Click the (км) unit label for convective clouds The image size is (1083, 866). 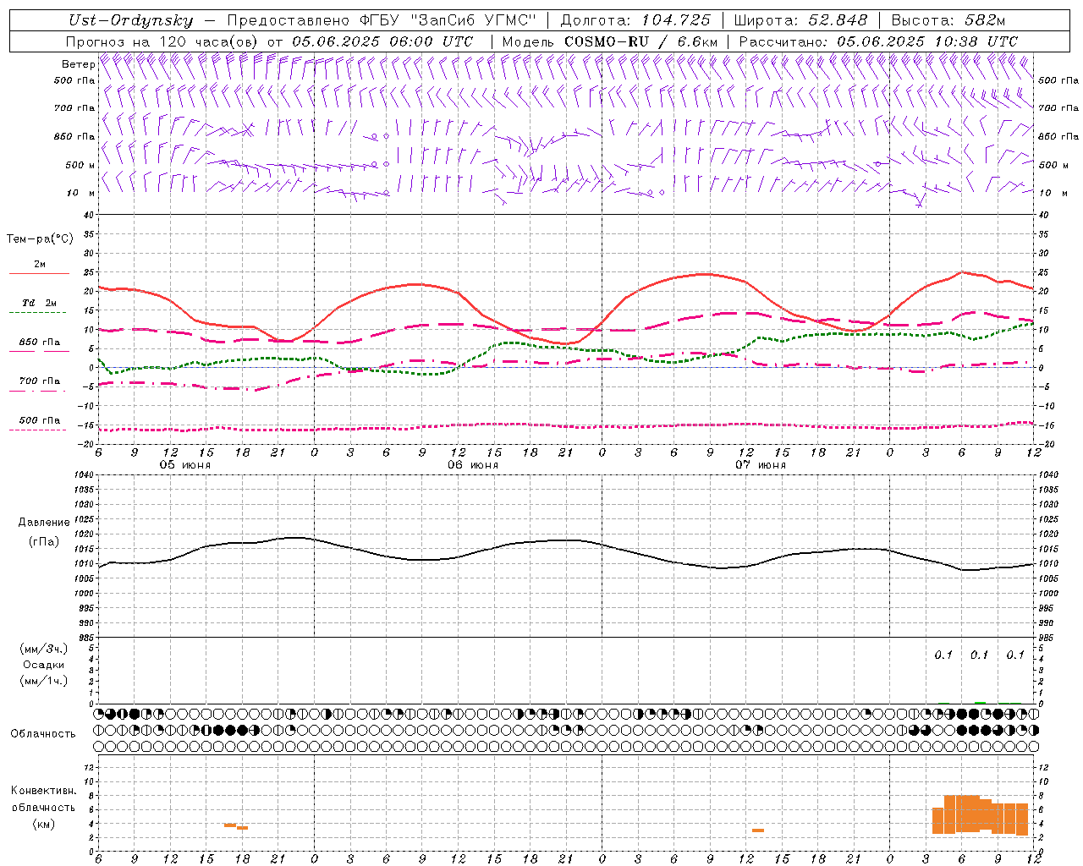pyautogui.click(x=44, y=823)
